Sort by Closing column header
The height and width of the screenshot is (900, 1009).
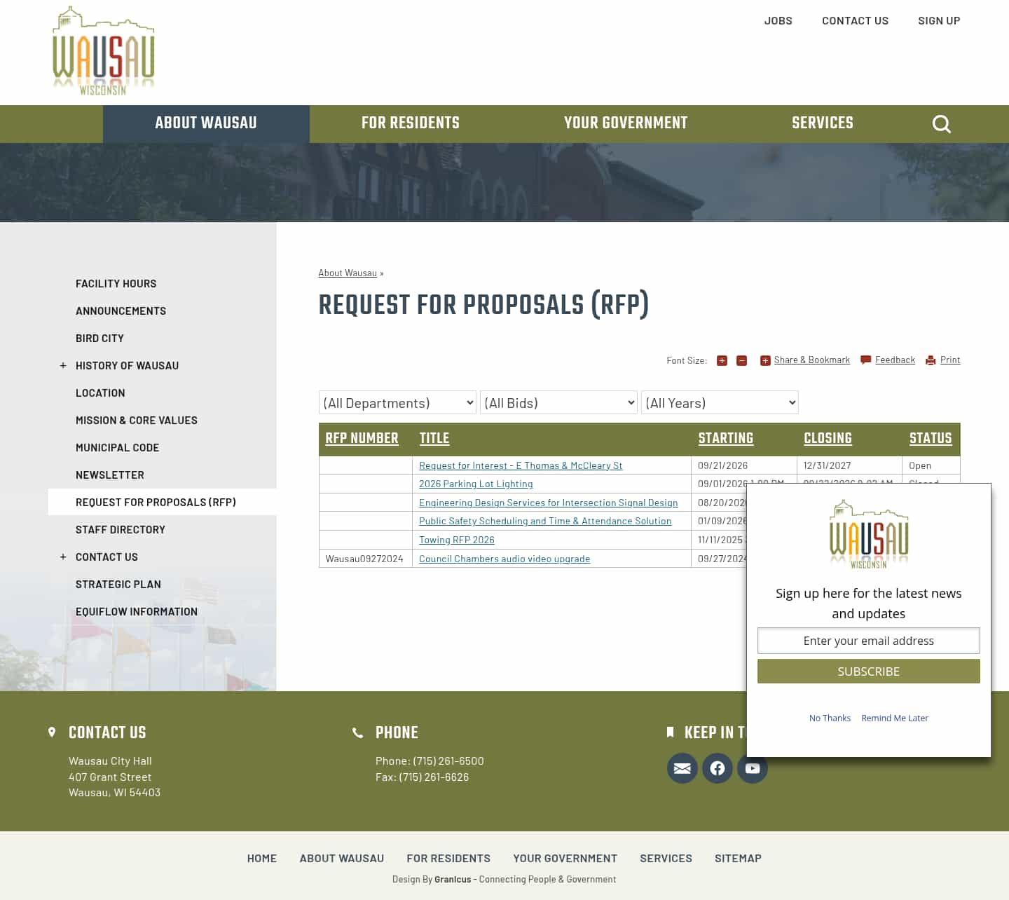pyautogui.click(x=828, y=438)
